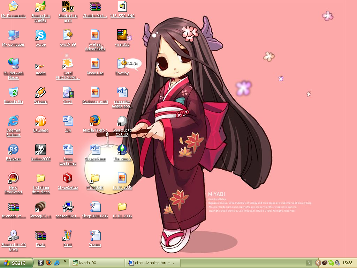Open the Shortcut to CD Drive icon
The width and height of the screenshot is (357, 268).
(14, 235)
